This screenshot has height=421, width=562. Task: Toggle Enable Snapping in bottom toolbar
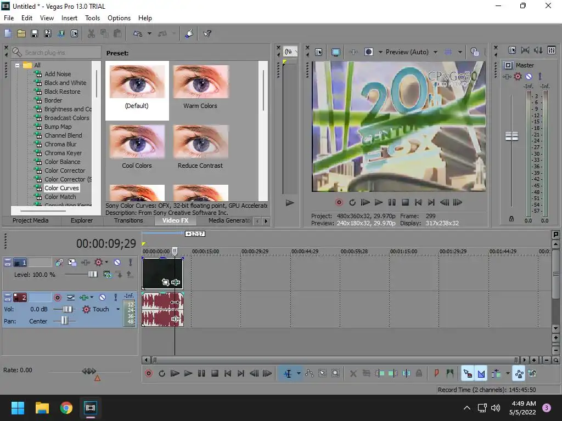click(x=468, y=374)
